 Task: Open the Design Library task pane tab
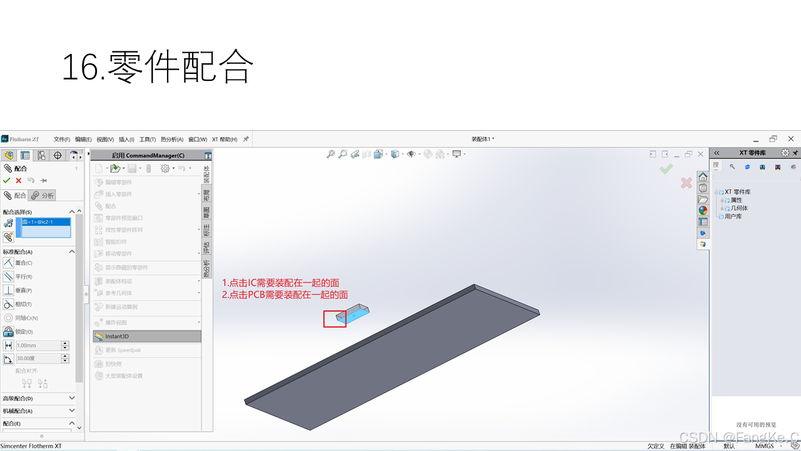click(x=703, y=188)
